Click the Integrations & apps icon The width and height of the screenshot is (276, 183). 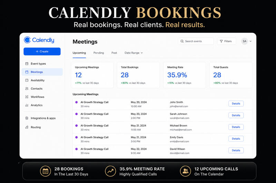[x=27, y=118]
